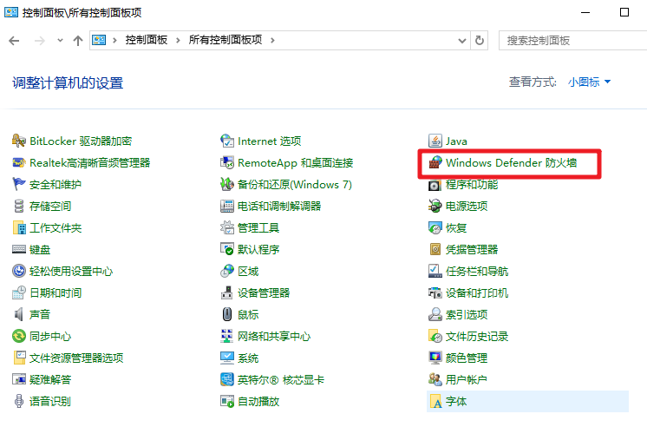Click the 设备和打印机 icon
The image size is (647, 427).
point(435,292)
